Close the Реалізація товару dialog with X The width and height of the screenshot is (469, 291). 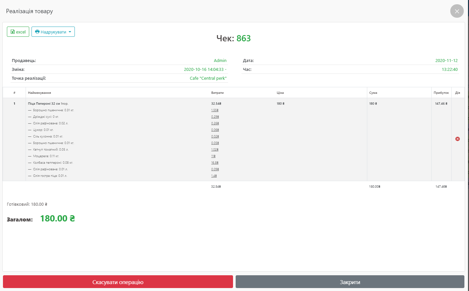click(457, 11)
